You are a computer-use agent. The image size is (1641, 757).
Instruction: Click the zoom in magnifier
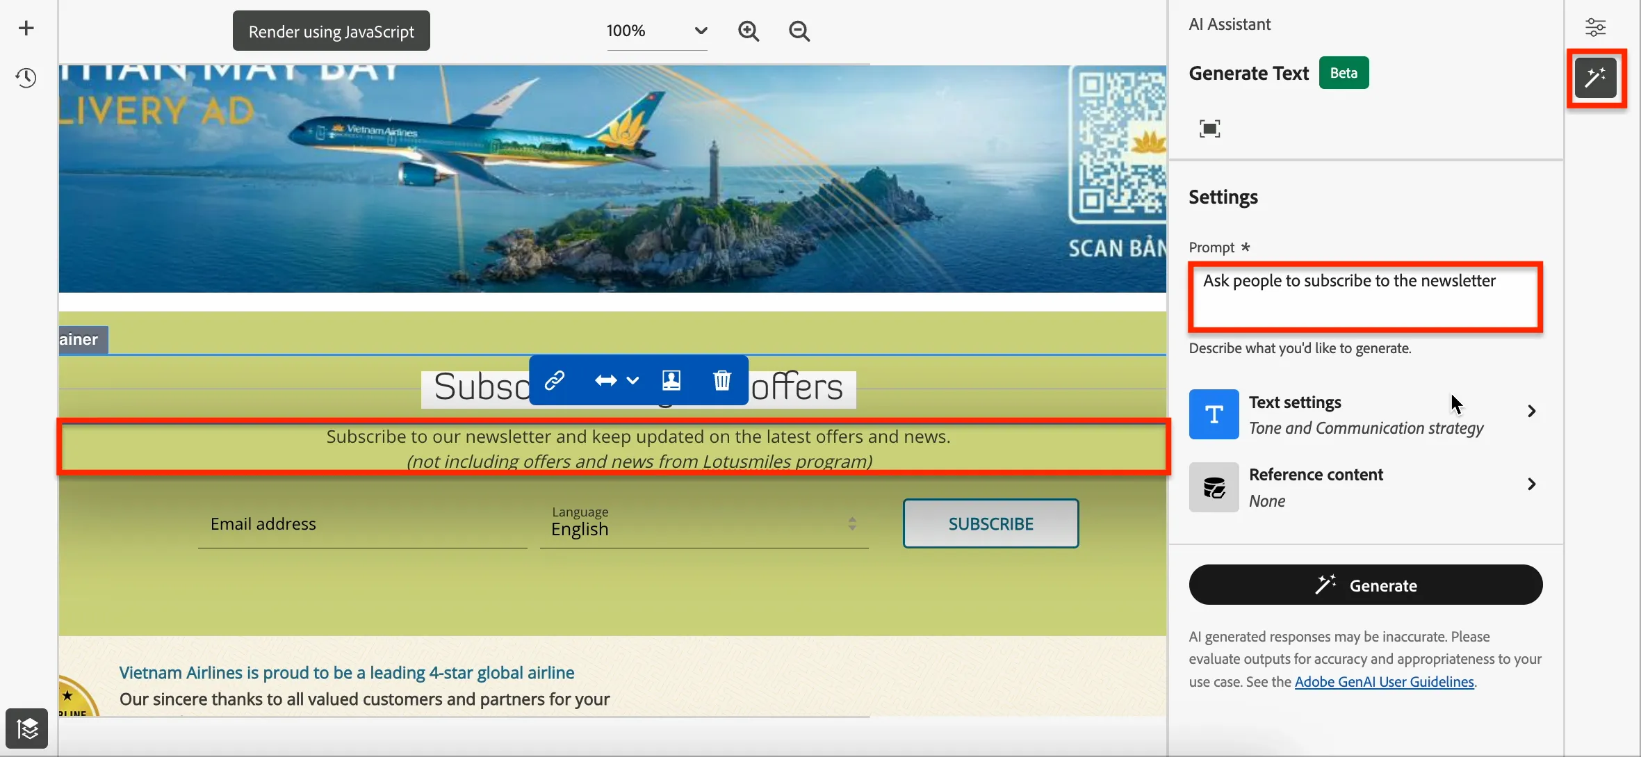point(749,31)
